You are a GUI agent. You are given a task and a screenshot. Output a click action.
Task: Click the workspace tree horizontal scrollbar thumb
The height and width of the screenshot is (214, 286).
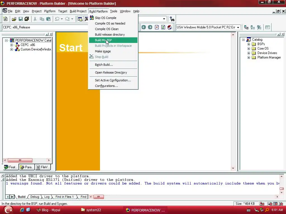pos(20,160)
